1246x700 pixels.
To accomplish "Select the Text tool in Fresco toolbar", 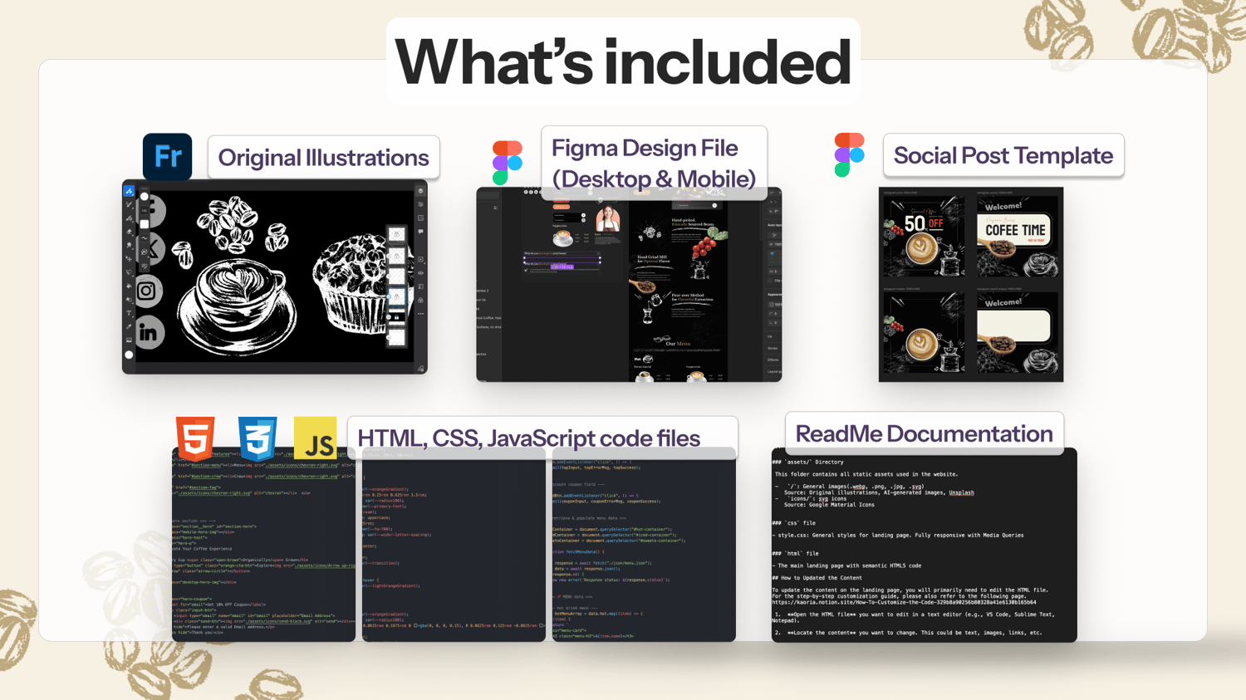I will (x=130, y=314).
